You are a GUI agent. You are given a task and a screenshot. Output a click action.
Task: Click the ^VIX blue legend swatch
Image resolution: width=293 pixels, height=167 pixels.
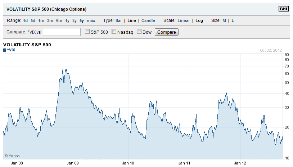coord(4,50)
